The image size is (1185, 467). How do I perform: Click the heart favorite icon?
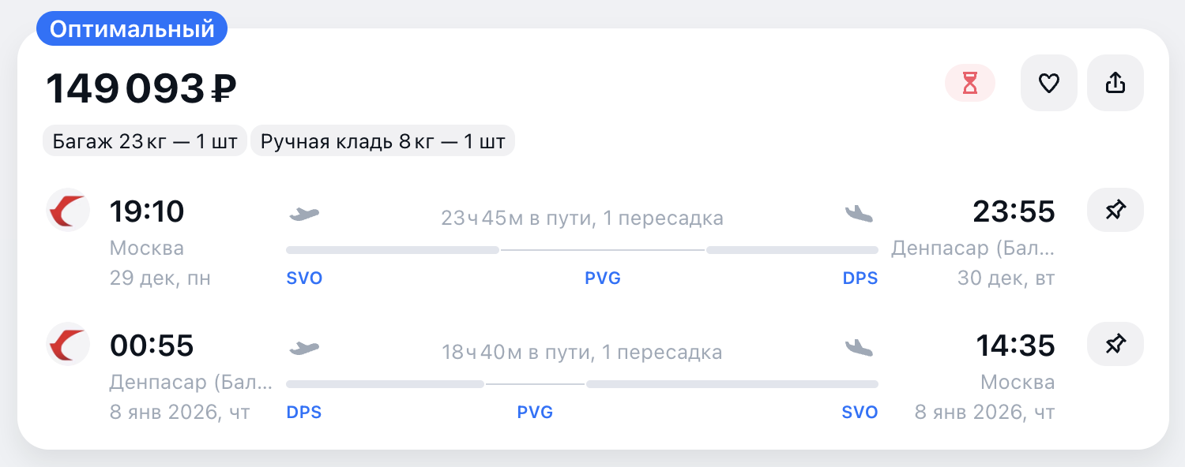tap(1048, 83)
